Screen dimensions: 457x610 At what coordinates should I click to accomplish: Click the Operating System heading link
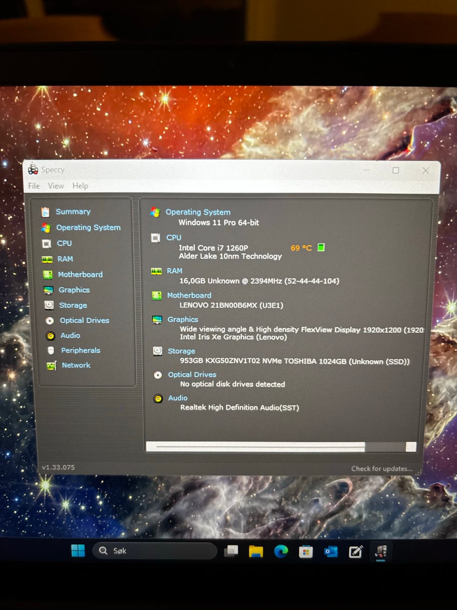[198, 212]
